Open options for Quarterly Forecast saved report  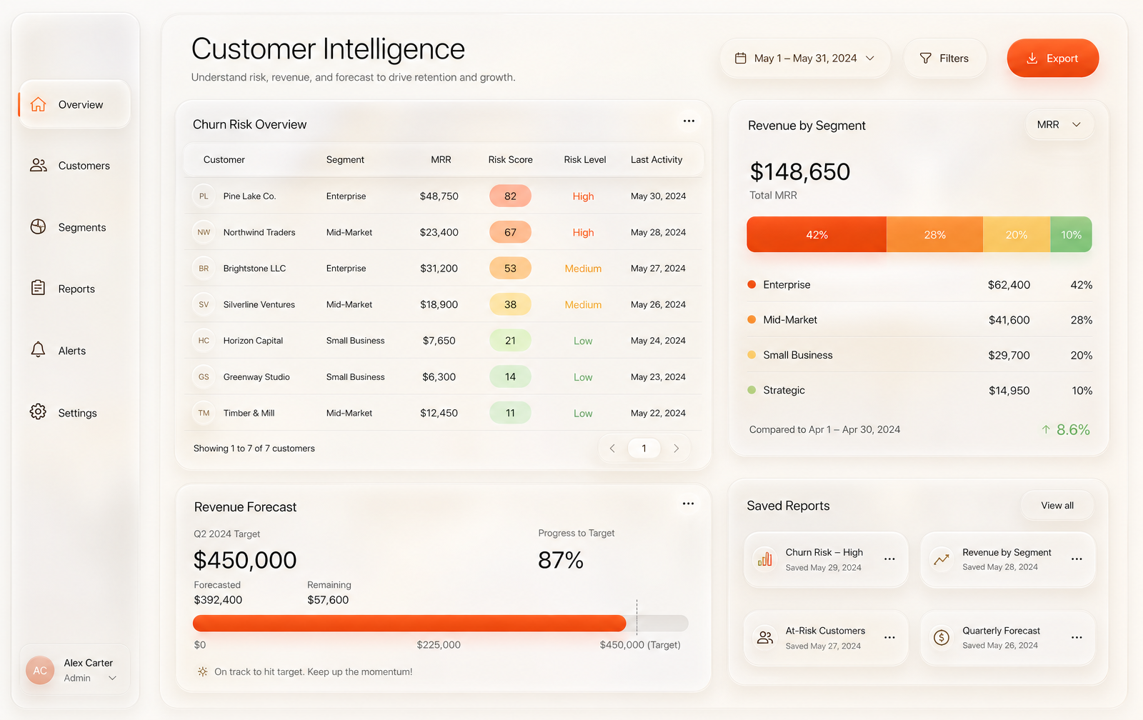pos(1077,637)
